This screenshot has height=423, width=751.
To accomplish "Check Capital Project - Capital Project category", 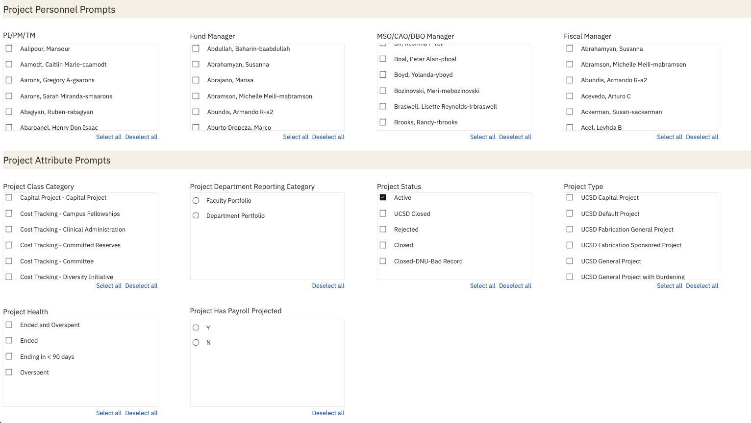I will (x=8, y=197).
